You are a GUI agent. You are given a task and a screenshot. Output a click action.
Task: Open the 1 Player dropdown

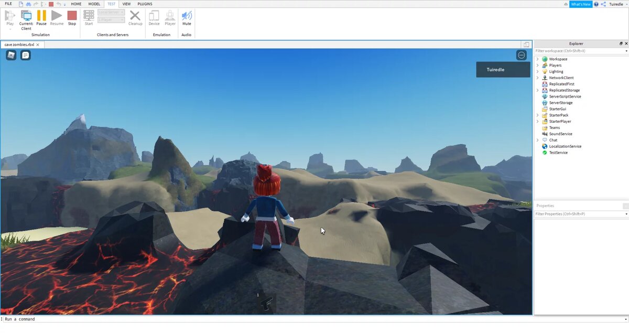tap(111, 20)
